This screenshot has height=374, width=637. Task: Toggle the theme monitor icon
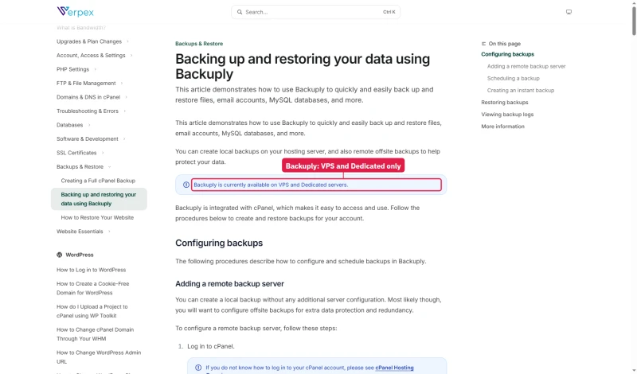569,12
